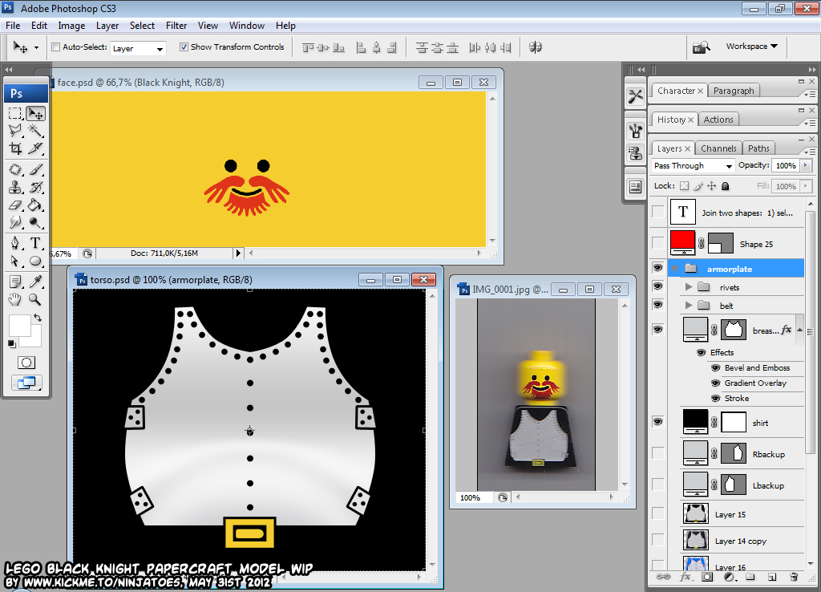Switch to the Channels tab
This screenshot has width=821, height=592.
[x=718, y=148]
